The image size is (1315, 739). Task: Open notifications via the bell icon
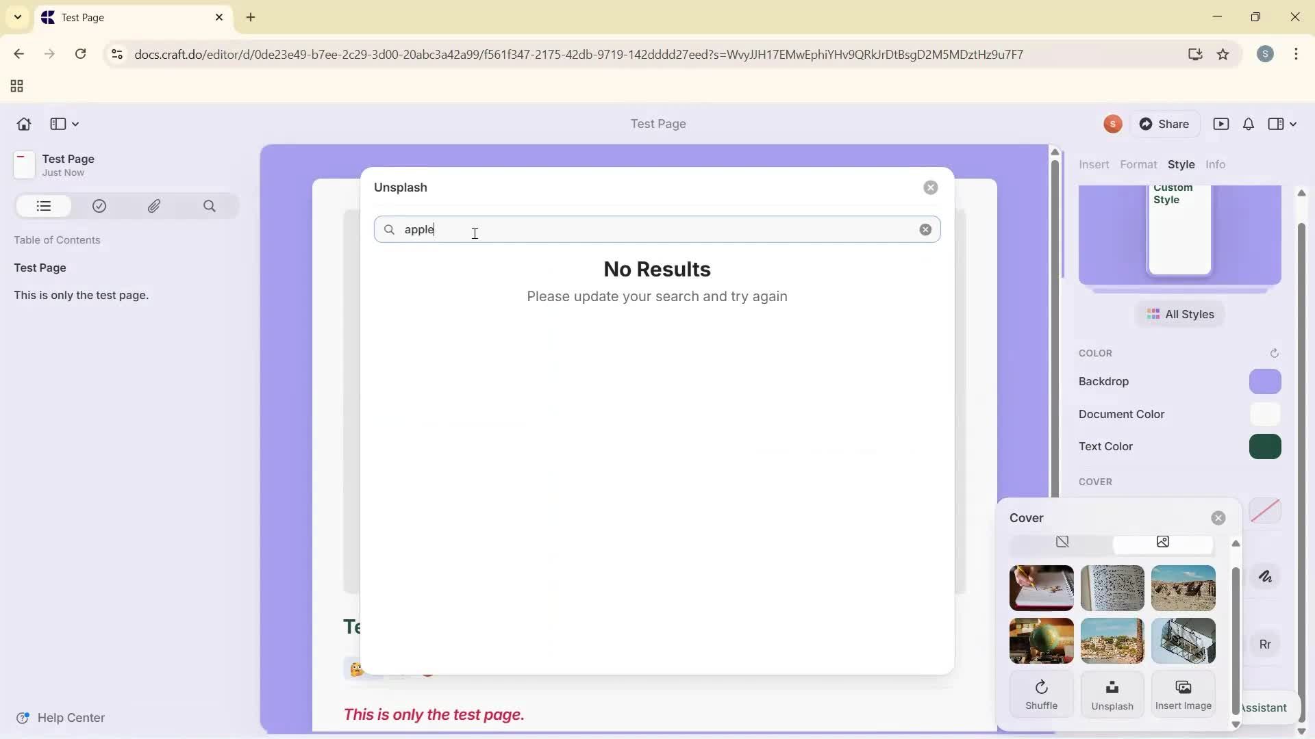(1248, 124)
